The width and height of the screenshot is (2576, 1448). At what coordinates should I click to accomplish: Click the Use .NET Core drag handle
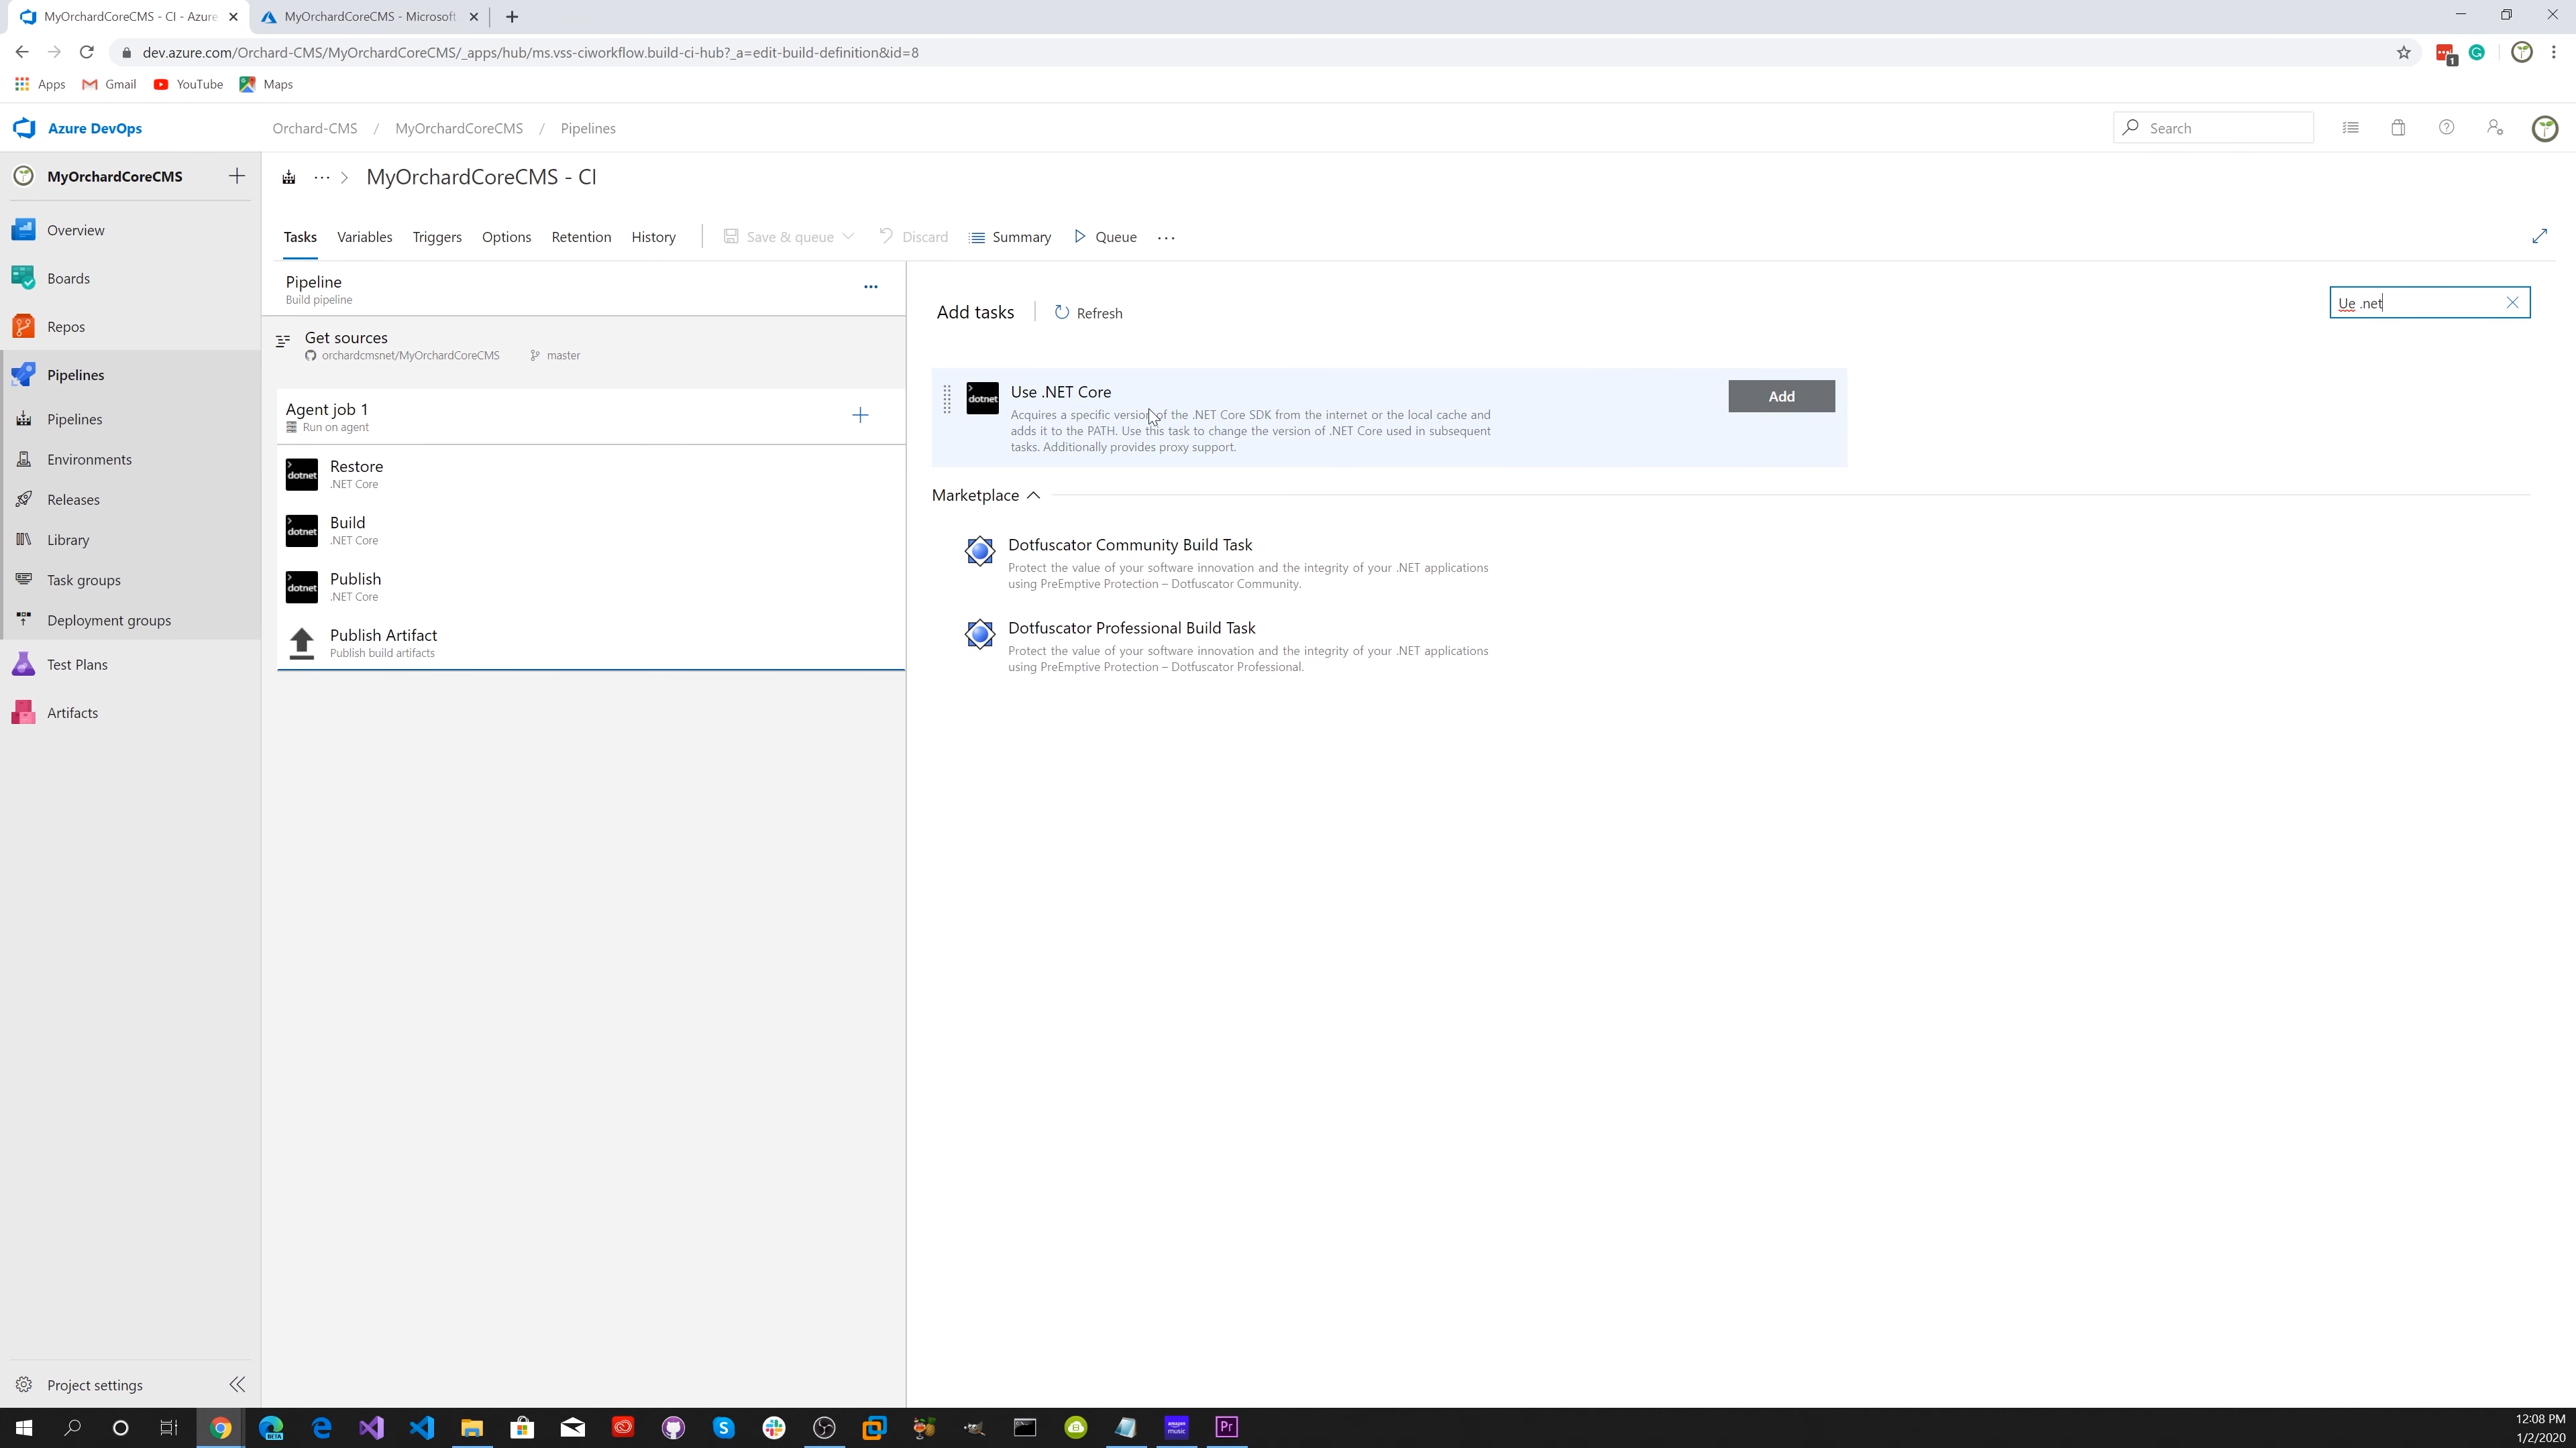click(947, 399)
